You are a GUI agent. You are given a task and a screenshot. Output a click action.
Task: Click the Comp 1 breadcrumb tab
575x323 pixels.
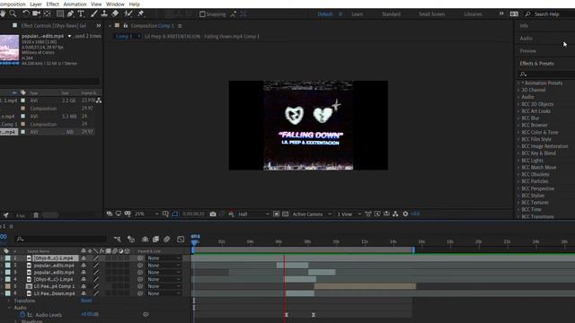pos(124,36)
